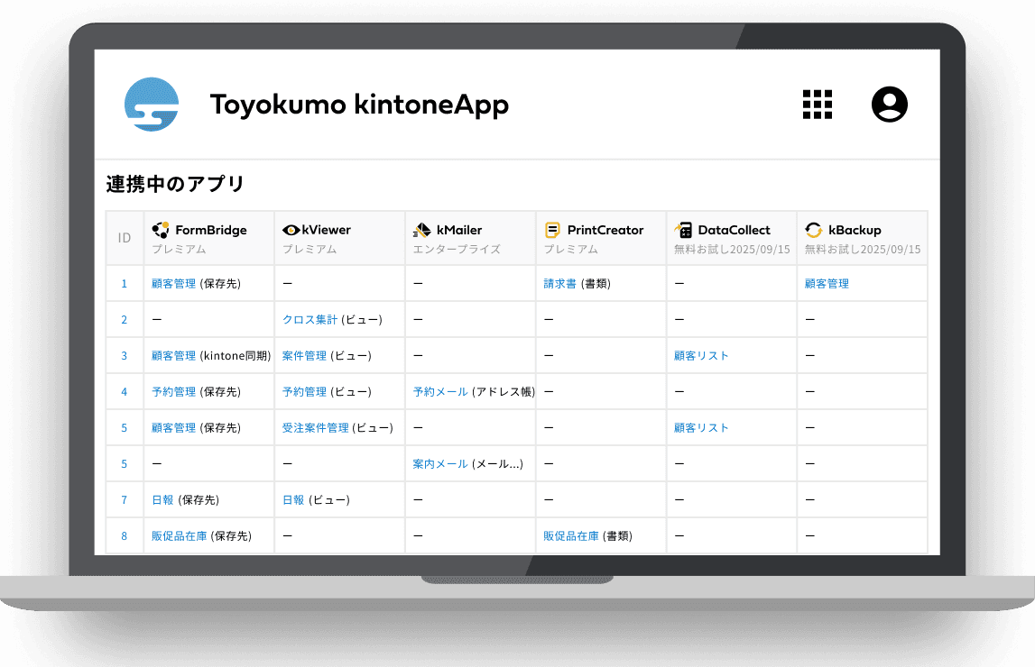Open 販促品在庫 document in PrintCreator
The width and height of the screenshot is (1035, 667).
click(569, 535)
